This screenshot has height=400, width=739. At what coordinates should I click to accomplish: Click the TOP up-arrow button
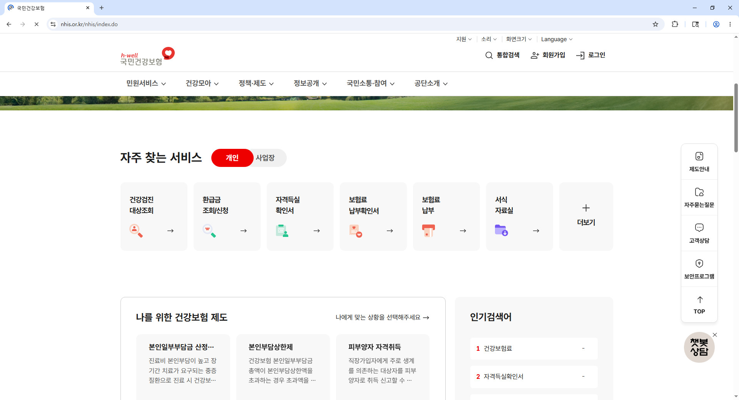pos(699,305)
